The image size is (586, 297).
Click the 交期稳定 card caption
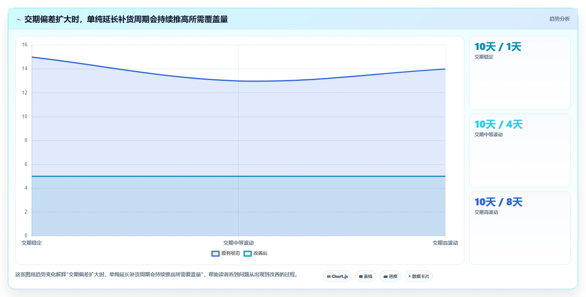(484, 57)
